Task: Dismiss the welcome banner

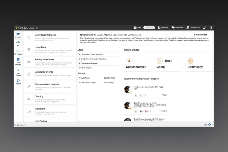Action: (x=210, y=35)
